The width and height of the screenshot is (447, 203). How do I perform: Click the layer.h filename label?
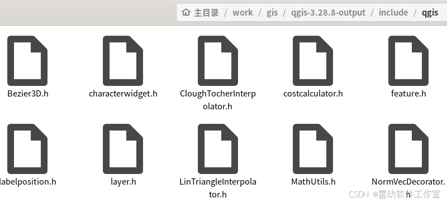coord(123,182)
